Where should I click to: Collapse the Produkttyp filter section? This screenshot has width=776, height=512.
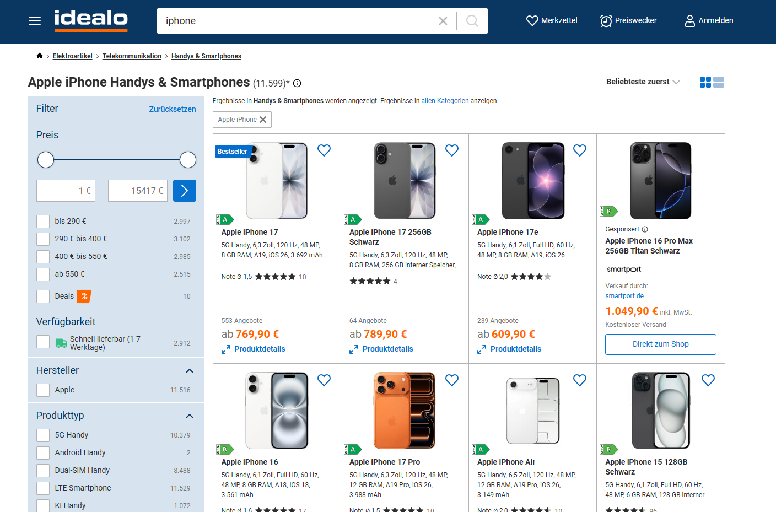pyautogui.click(x=190, y=416)
